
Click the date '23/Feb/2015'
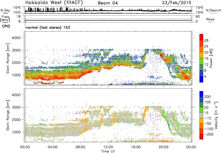[177, 3]
